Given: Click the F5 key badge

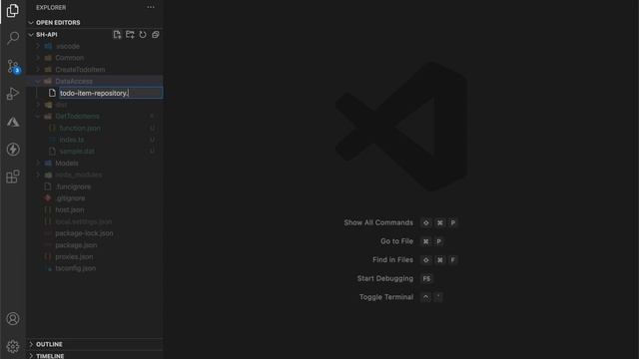Looking at the screenshot, I should tap(426, 279).
